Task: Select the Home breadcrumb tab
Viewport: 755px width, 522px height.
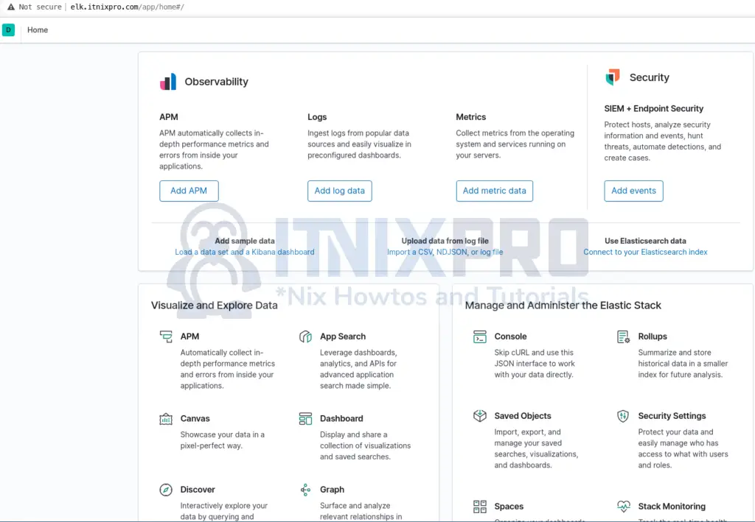Action: coord(38,30)
